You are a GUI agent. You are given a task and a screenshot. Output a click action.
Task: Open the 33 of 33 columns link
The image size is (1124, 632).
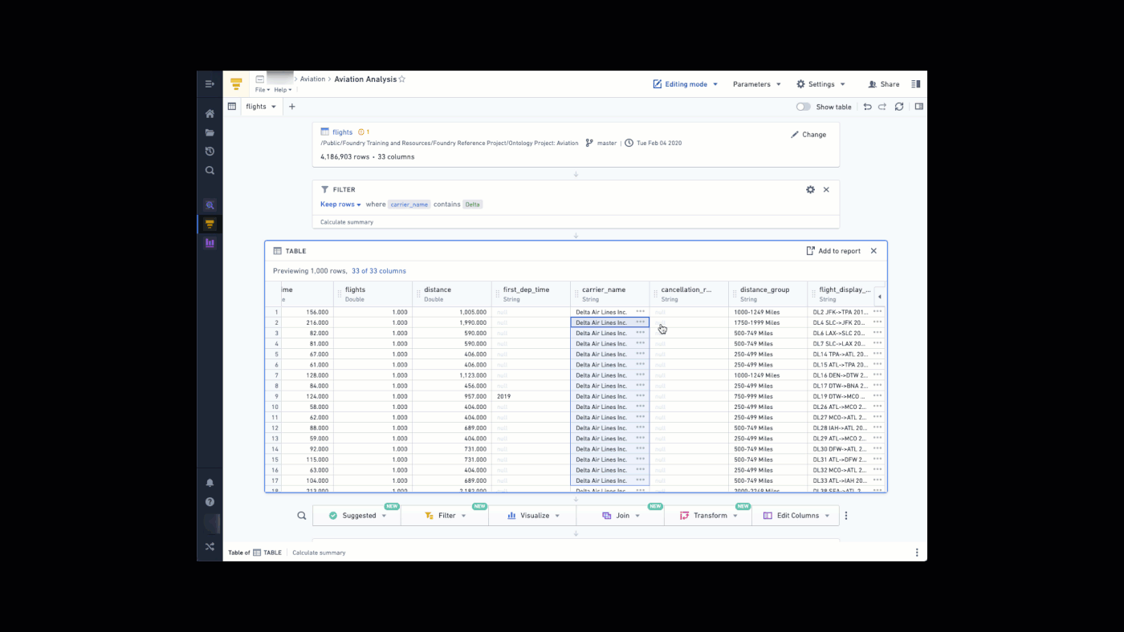pyautogui.click(x=379, y=271)
